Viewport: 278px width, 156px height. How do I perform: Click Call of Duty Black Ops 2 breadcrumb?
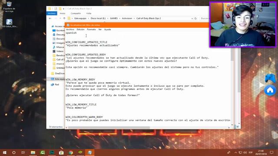[x=149, y=18]
